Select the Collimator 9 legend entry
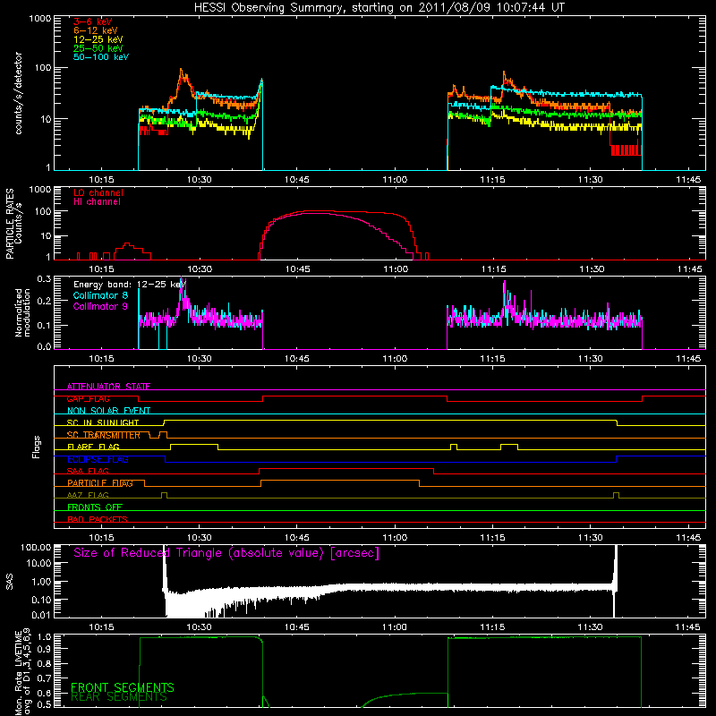Image resolution: width=716 pixels, height=716 pixels. coord(100,306)
